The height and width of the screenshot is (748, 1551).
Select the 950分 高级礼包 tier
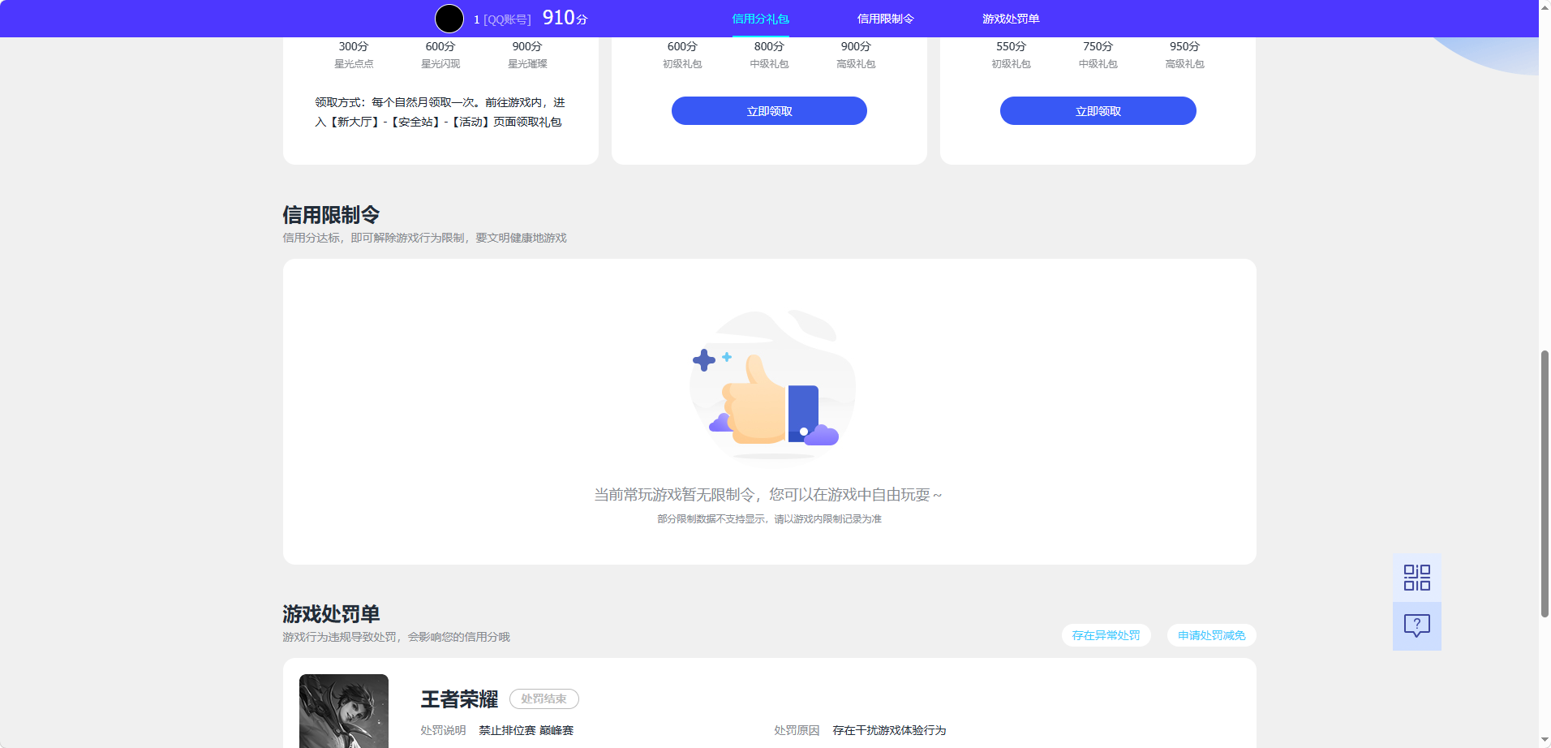point(1184,54)
